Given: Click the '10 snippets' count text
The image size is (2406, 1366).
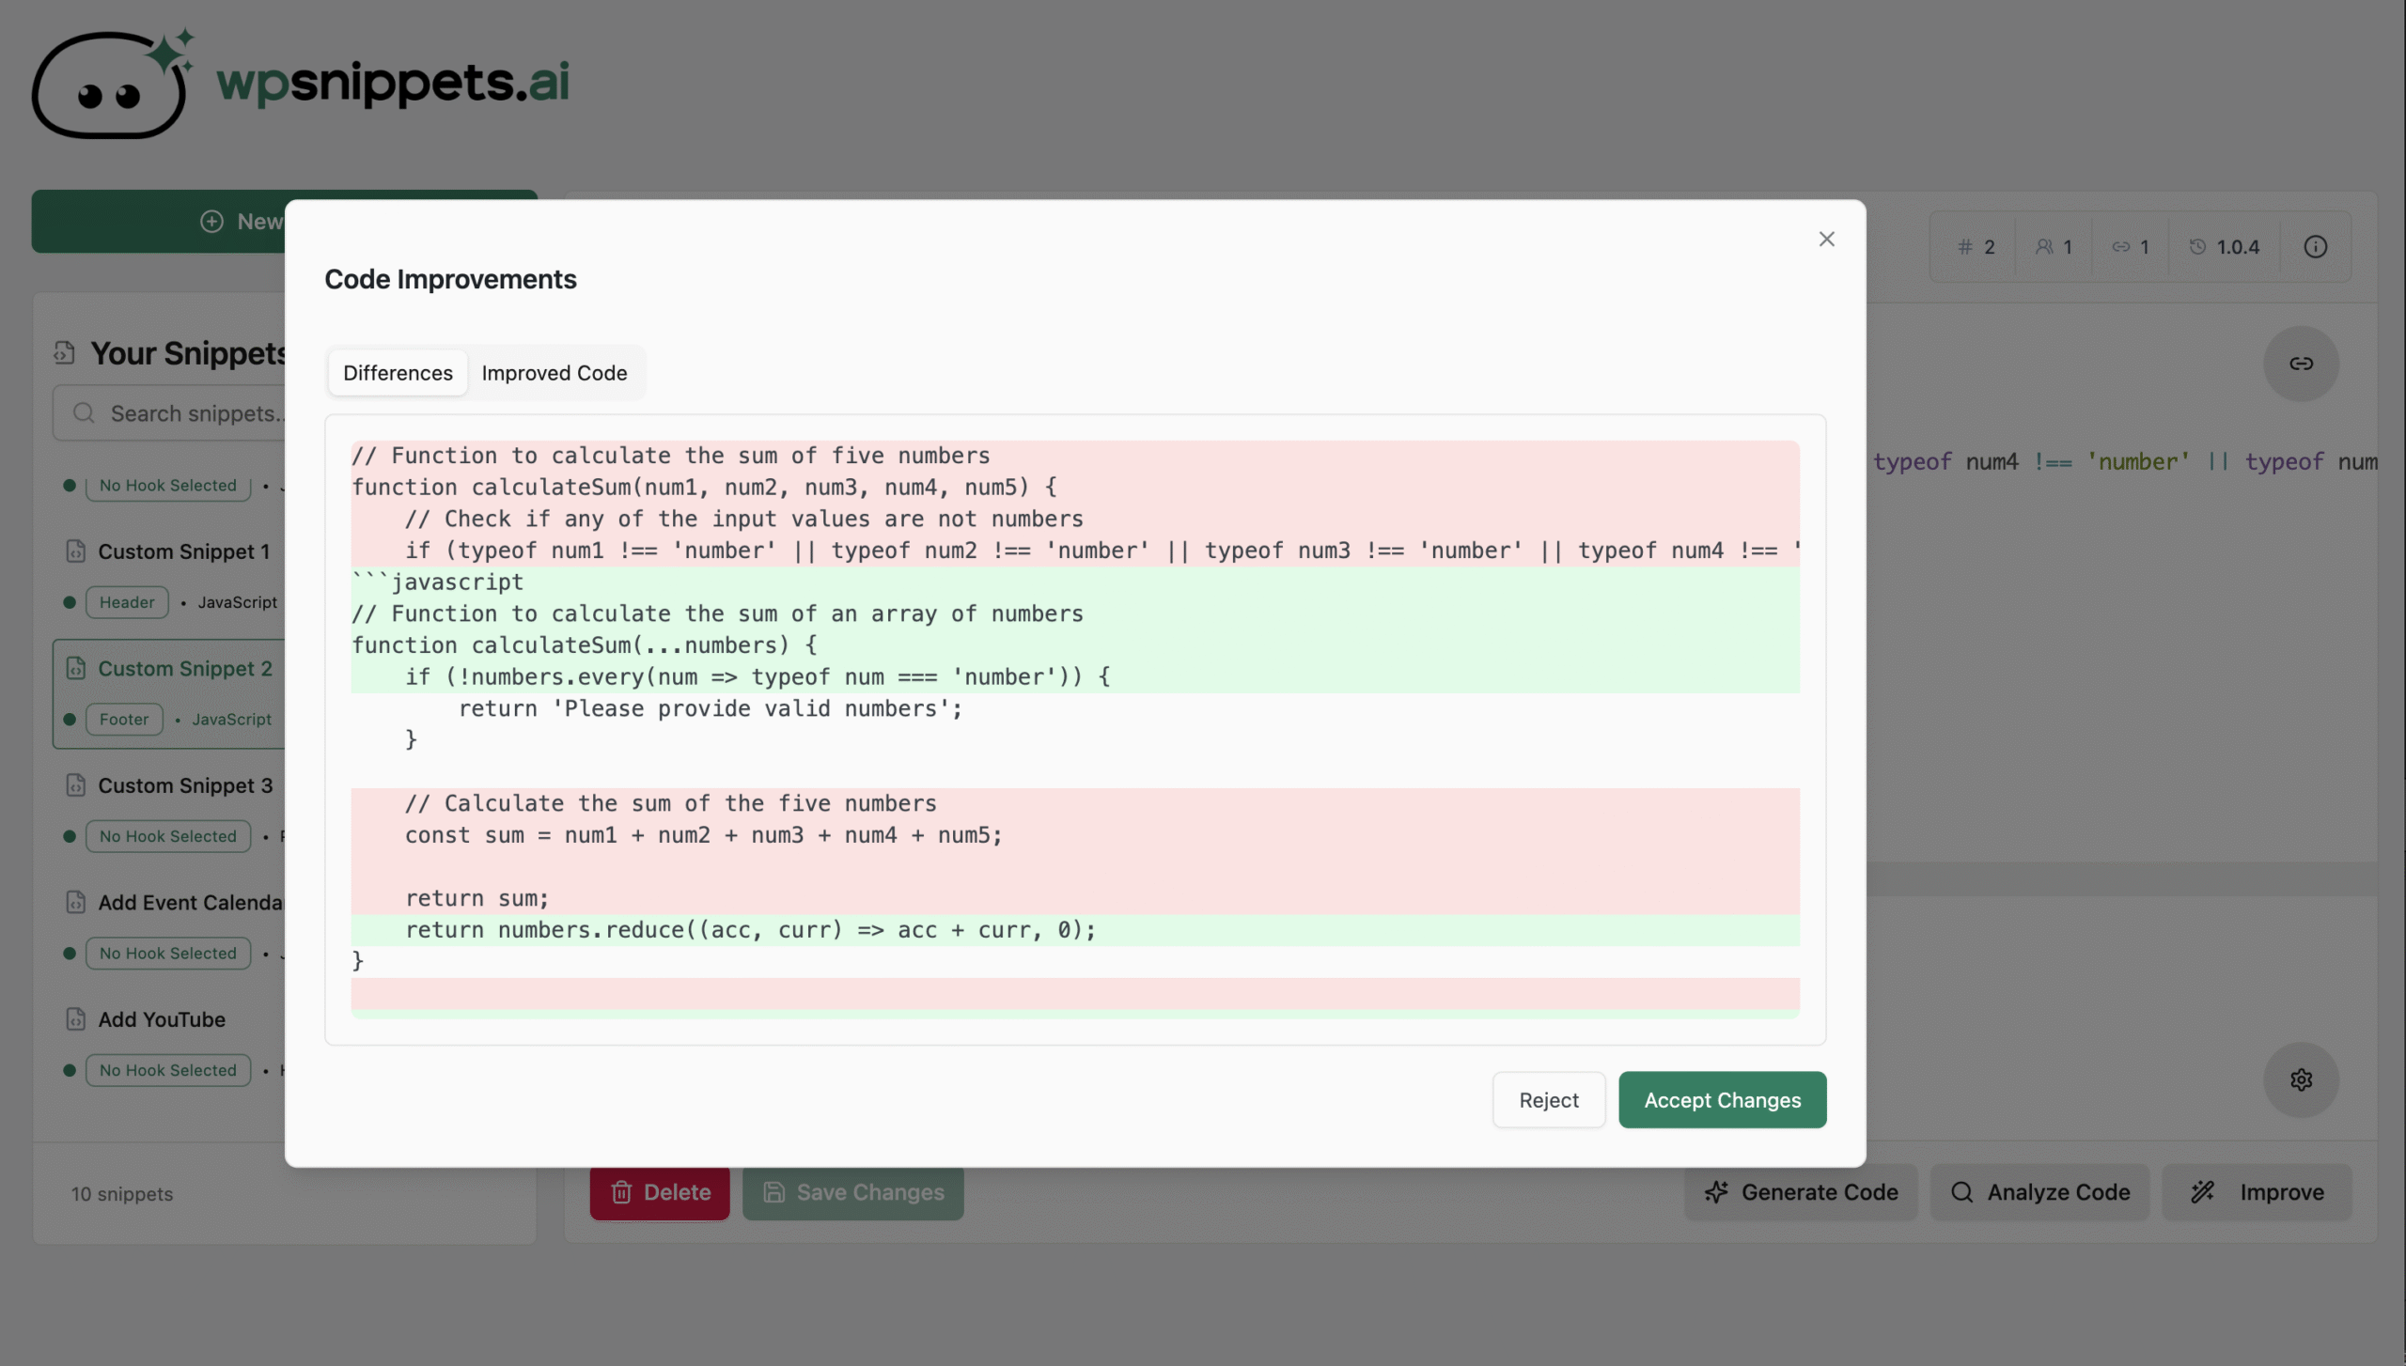Looking at the screenshot, I should point(122,1194).
